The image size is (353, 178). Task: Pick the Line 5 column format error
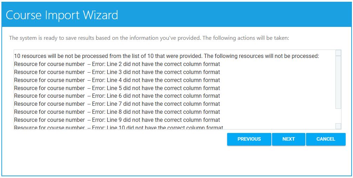coord(117,88)
